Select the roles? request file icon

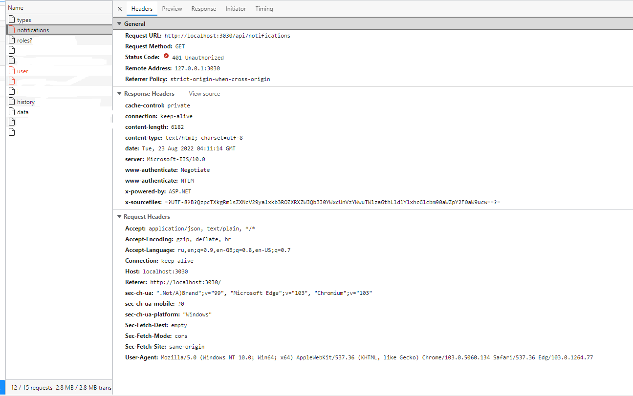pyautogui.click(x=12, y=40)
